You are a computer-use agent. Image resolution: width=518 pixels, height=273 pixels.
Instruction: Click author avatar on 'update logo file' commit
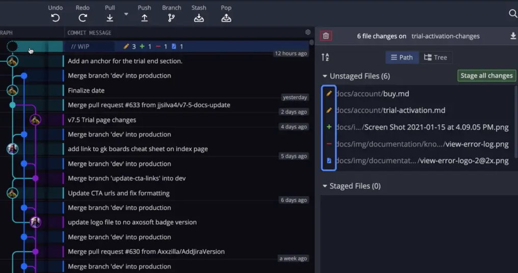35,222
